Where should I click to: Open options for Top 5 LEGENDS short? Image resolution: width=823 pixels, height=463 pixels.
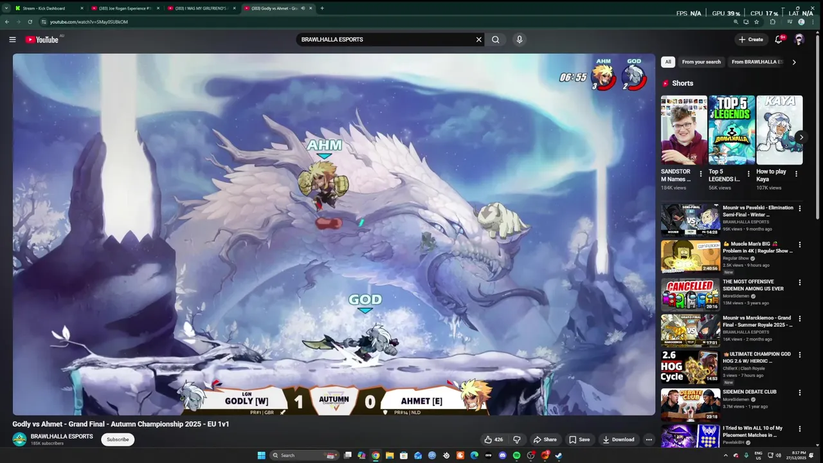click(748, 174)
